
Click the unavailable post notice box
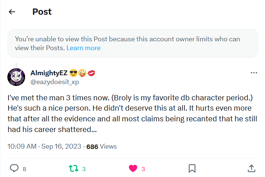click(132, 43)
